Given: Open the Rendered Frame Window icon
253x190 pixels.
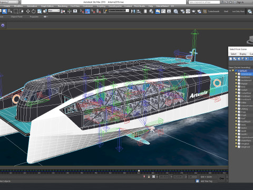Looking at the screenshot, I should pos(188,11).
